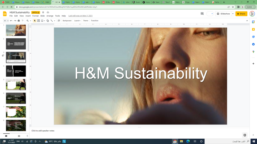The image size is (257, 144).
Task: Get add-ons with plus icon
Action: pyautogui.click(x=253, y=64)
